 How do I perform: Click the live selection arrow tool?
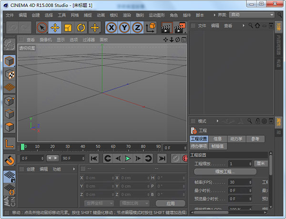42,28
